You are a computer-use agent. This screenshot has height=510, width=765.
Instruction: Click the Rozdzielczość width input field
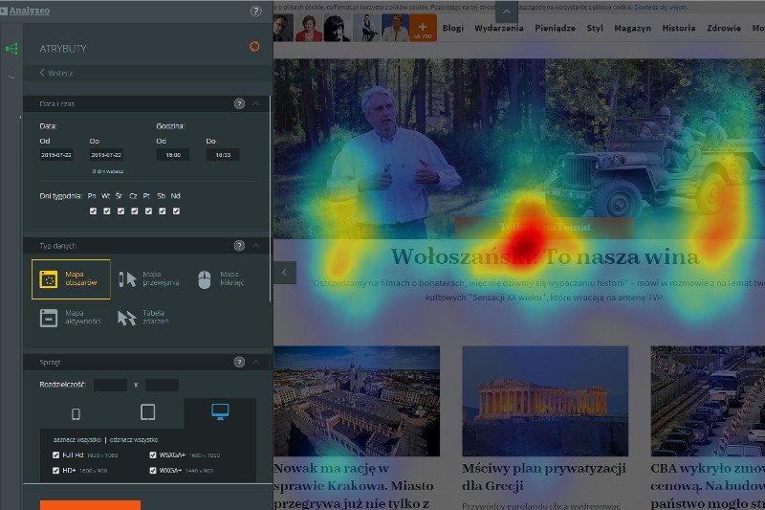point(110,385)
